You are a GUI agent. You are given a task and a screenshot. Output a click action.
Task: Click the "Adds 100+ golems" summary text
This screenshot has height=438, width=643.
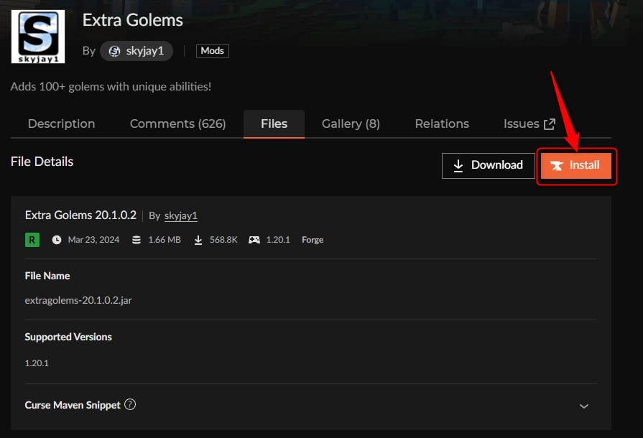click(111, 86)
